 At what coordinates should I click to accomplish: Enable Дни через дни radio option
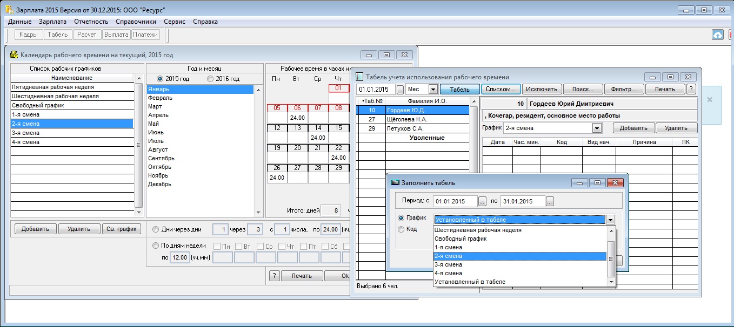pos(156,229)
